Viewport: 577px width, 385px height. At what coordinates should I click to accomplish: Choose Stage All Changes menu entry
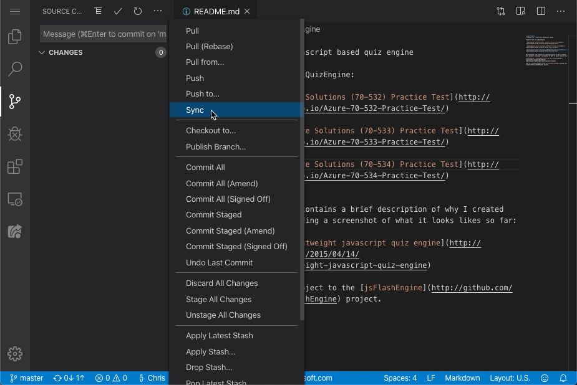click(236, 300)
